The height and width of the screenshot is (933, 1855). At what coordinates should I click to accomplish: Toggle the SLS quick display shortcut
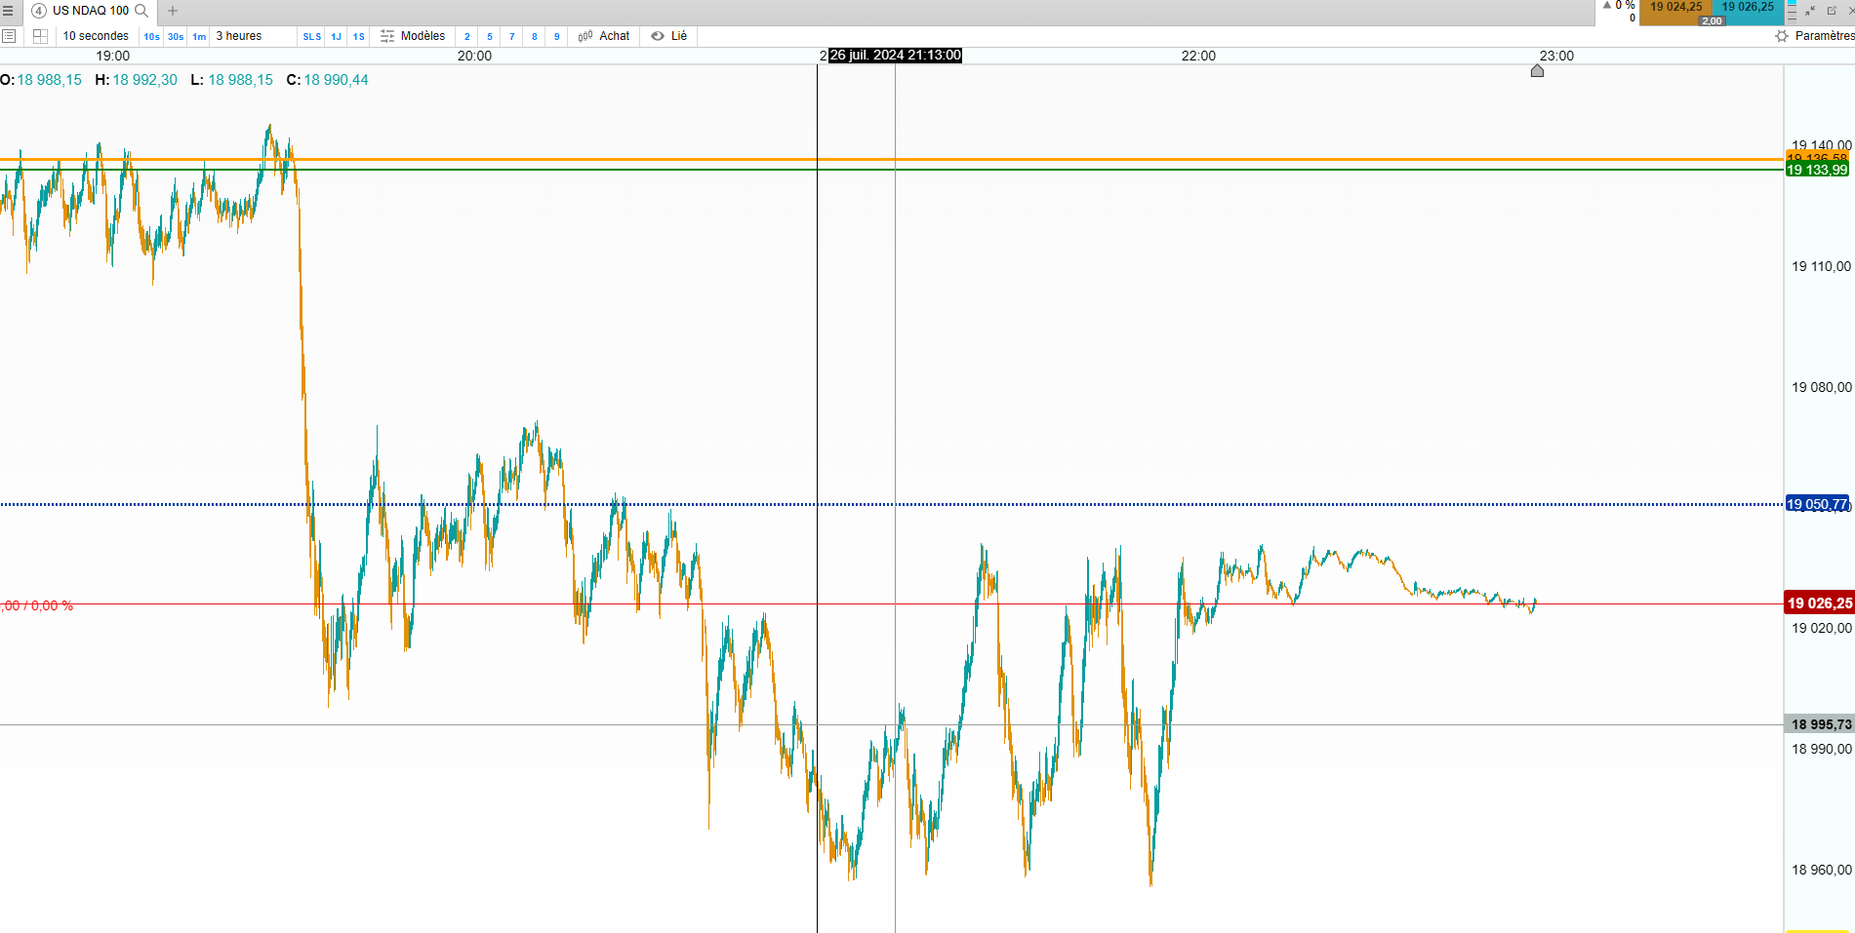point(312,37)
